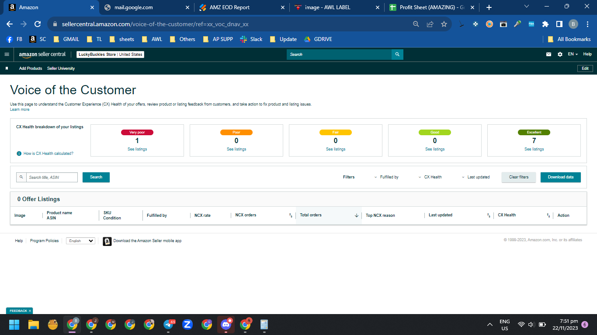Open the Calculator taskbar icon
Image resolution: width=597 pixels, height=335 pixels.
pos(264,325)
